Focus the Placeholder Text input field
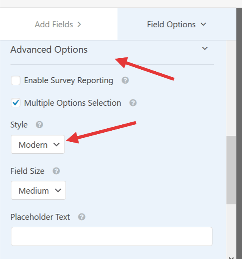The width and height of the screenshot is (242, 259). pos(112,236)
